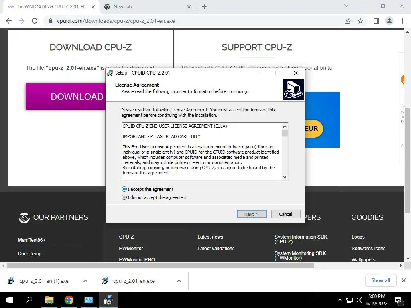Switch to the New Tab tab
The width and height of the screenshot is (411, 308).
tap(147, 7)
